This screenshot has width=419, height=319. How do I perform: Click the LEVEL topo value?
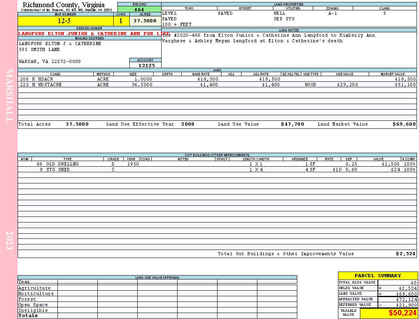click(x=170, y=13)
